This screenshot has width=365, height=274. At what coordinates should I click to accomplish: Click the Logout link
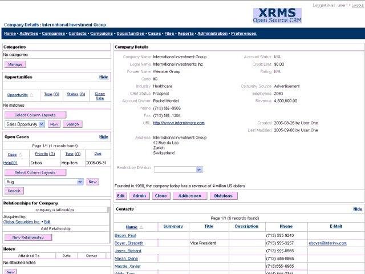[358, 5]
